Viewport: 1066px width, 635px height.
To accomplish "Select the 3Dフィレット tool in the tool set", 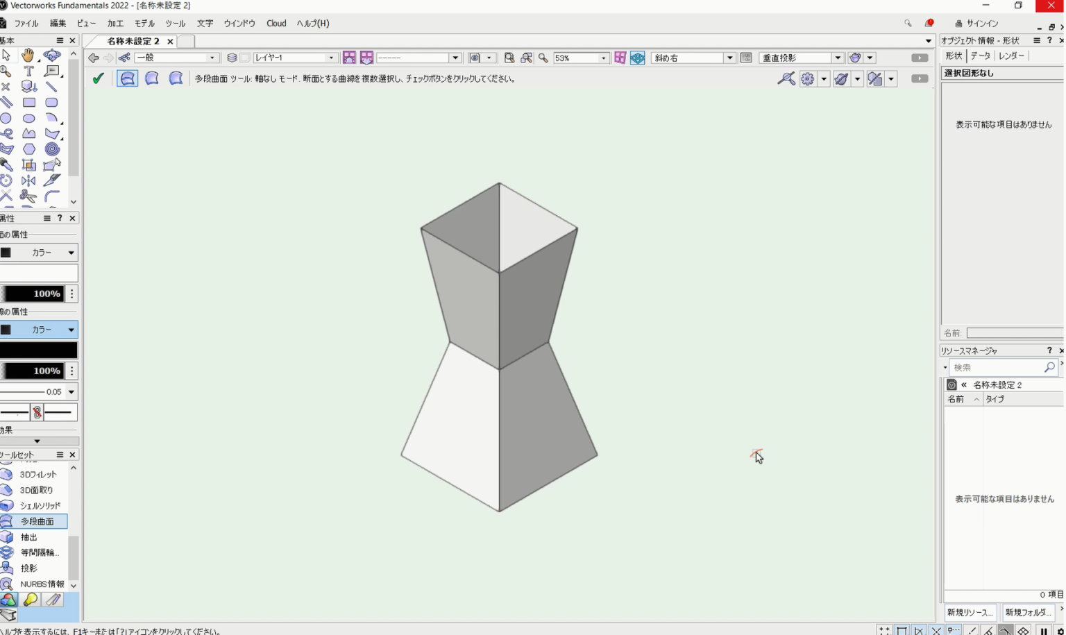I will pos(37,475).
